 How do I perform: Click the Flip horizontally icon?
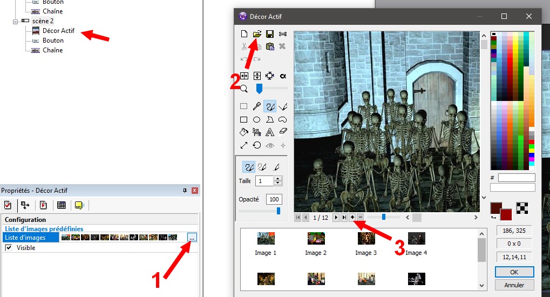tap(244, 76)
